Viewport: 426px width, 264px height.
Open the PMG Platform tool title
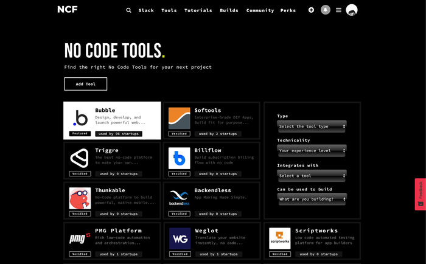tap(119, 231)
